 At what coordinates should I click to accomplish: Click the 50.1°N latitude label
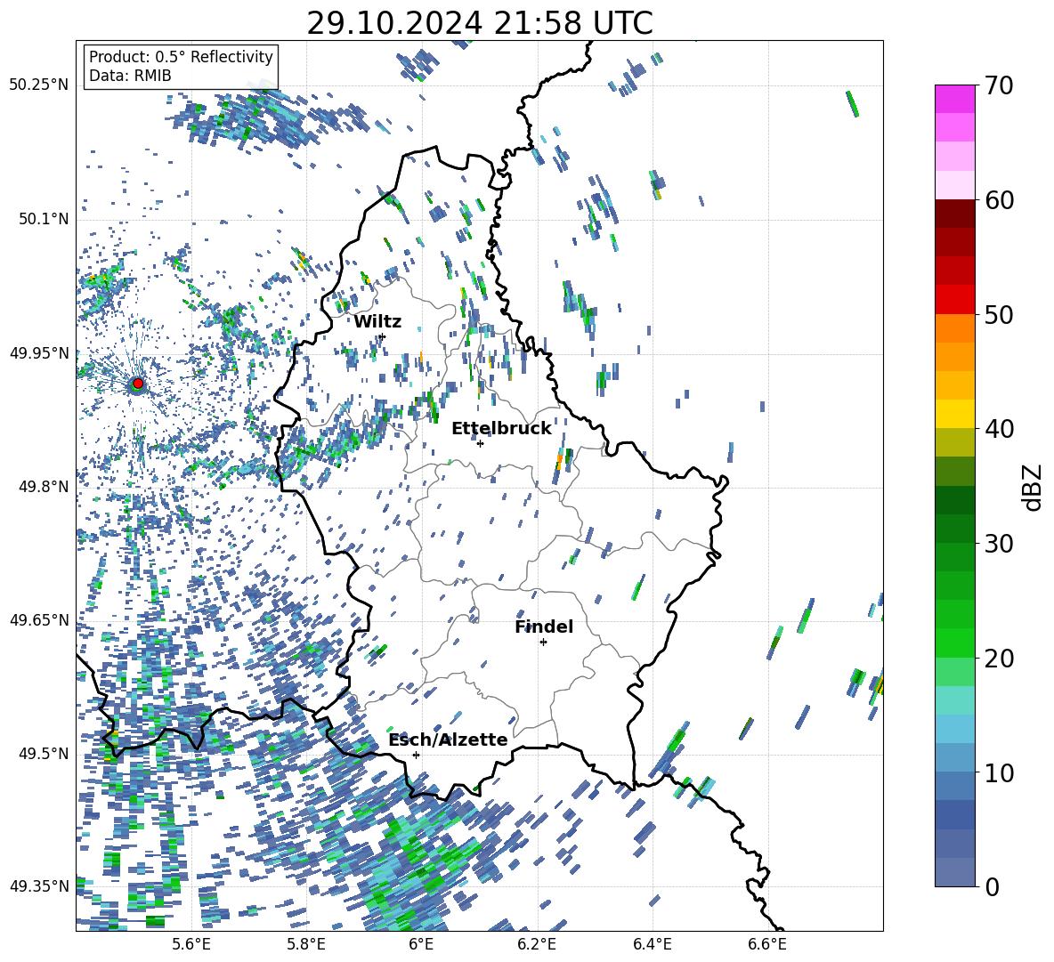click(x=43, y=219)
